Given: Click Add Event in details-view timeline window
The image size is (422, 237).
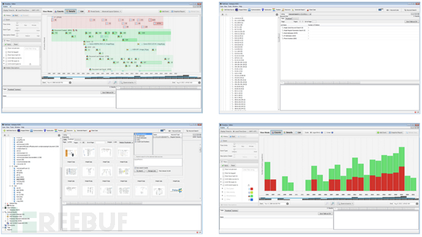Looking at the screenshot, I should click(x=164, y=11).
